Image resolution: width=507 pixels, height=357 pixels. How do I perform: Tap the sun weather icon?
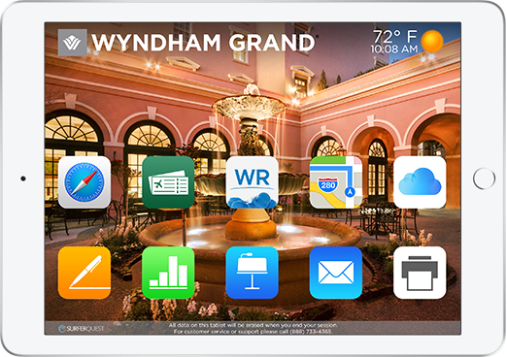432,42
